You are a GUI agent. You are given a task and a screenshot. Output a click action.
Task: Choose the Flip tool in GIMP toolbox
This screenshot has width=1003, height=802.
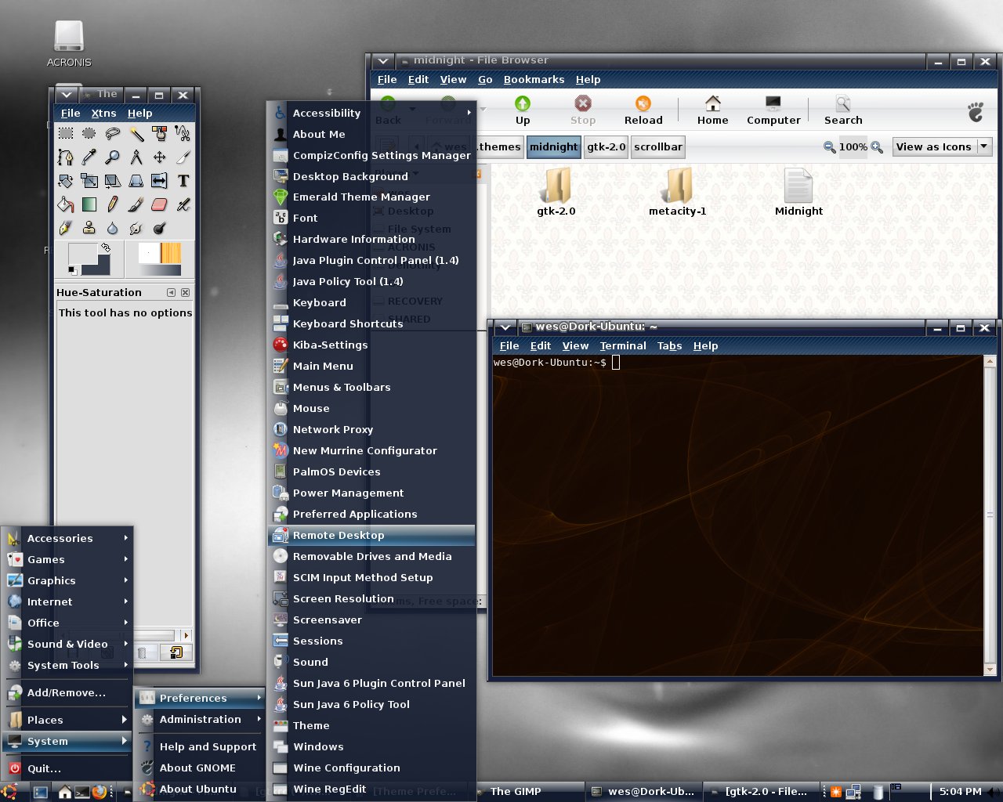[159, 181]
